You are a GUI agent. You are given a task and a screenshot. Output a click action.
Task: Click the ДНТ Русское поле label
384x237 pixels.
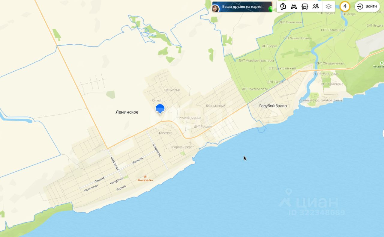click(255, 89)
